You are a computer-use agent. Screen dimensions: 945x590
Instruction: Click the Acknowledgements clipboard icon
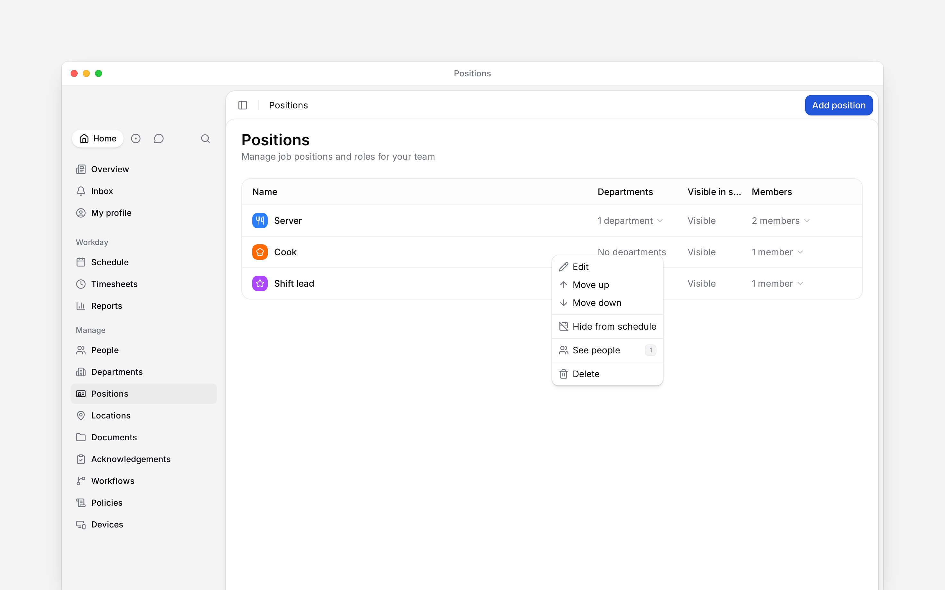coord(81,459)
